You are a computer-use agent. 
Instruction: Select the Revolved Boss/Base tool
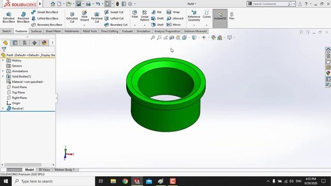(x=23, y=17)
